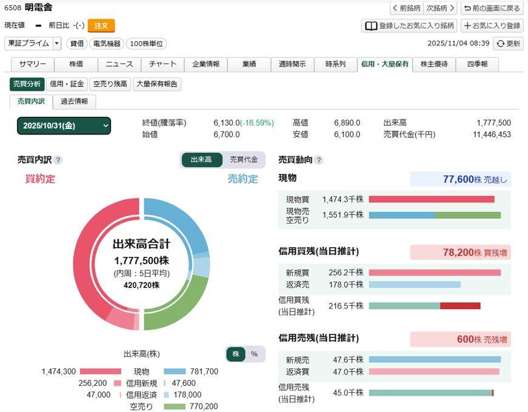Go back with 前の画面に戻る button

492,8
